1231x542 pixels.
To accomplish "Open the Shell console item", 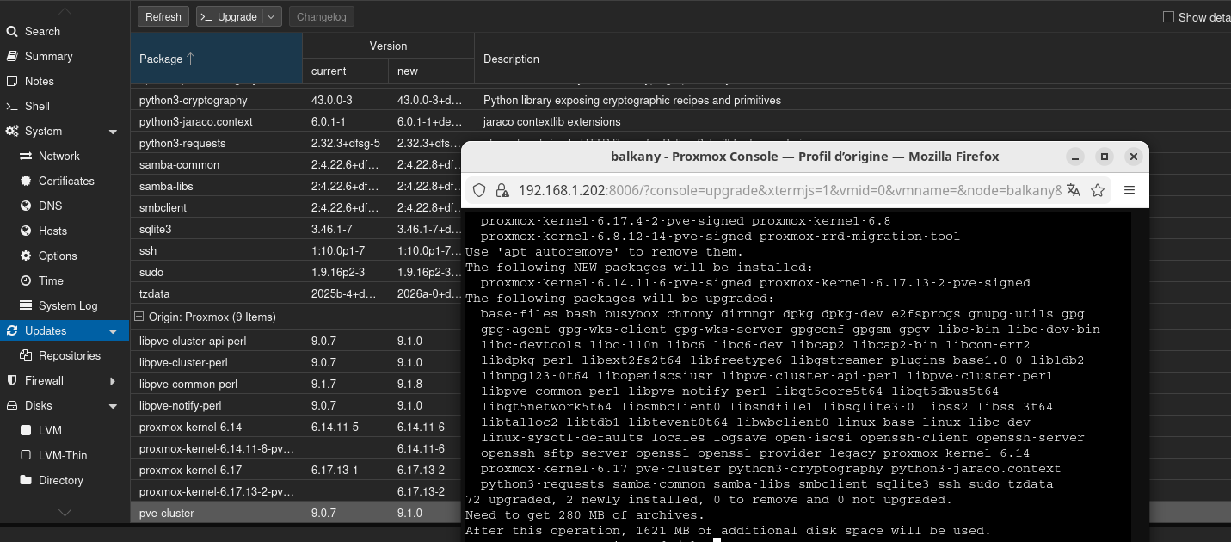I will (37, 106).
